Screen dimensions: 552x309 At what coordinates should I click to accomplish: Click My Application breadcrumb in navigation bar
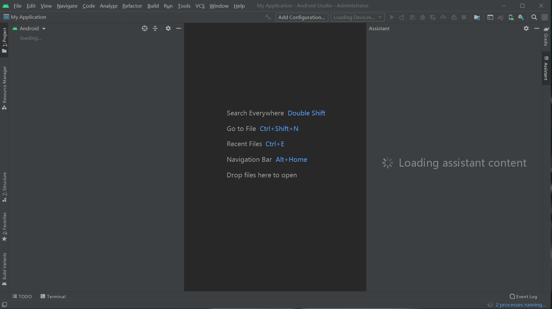coord(25,17)
